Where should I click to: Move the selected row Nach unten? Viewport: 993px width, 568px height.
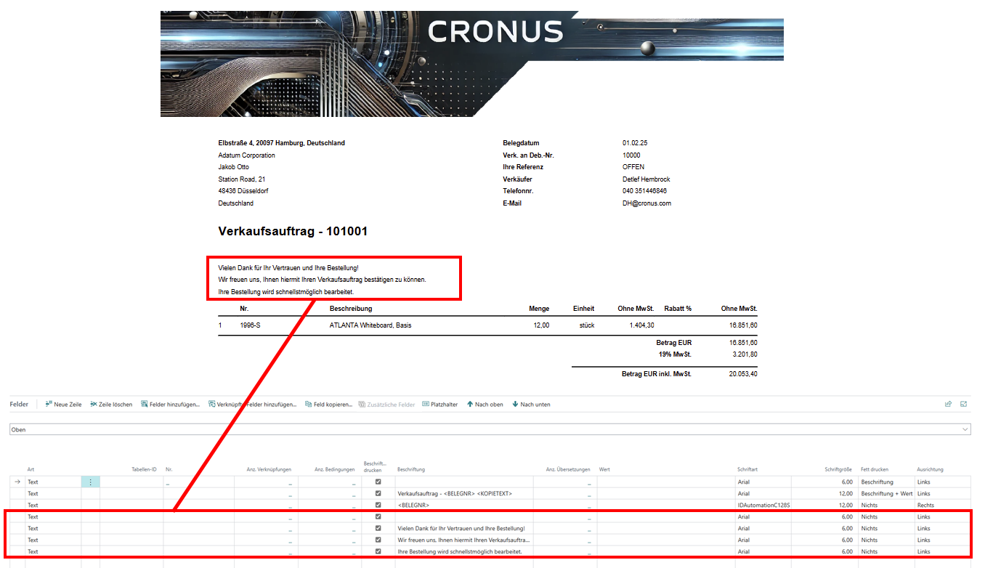click(x=528, y=404)
